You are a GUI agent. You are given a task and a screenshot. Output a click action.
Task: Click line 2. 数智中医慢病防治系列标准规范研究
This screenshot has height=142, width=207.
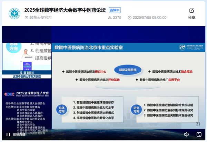pos(168,110)
